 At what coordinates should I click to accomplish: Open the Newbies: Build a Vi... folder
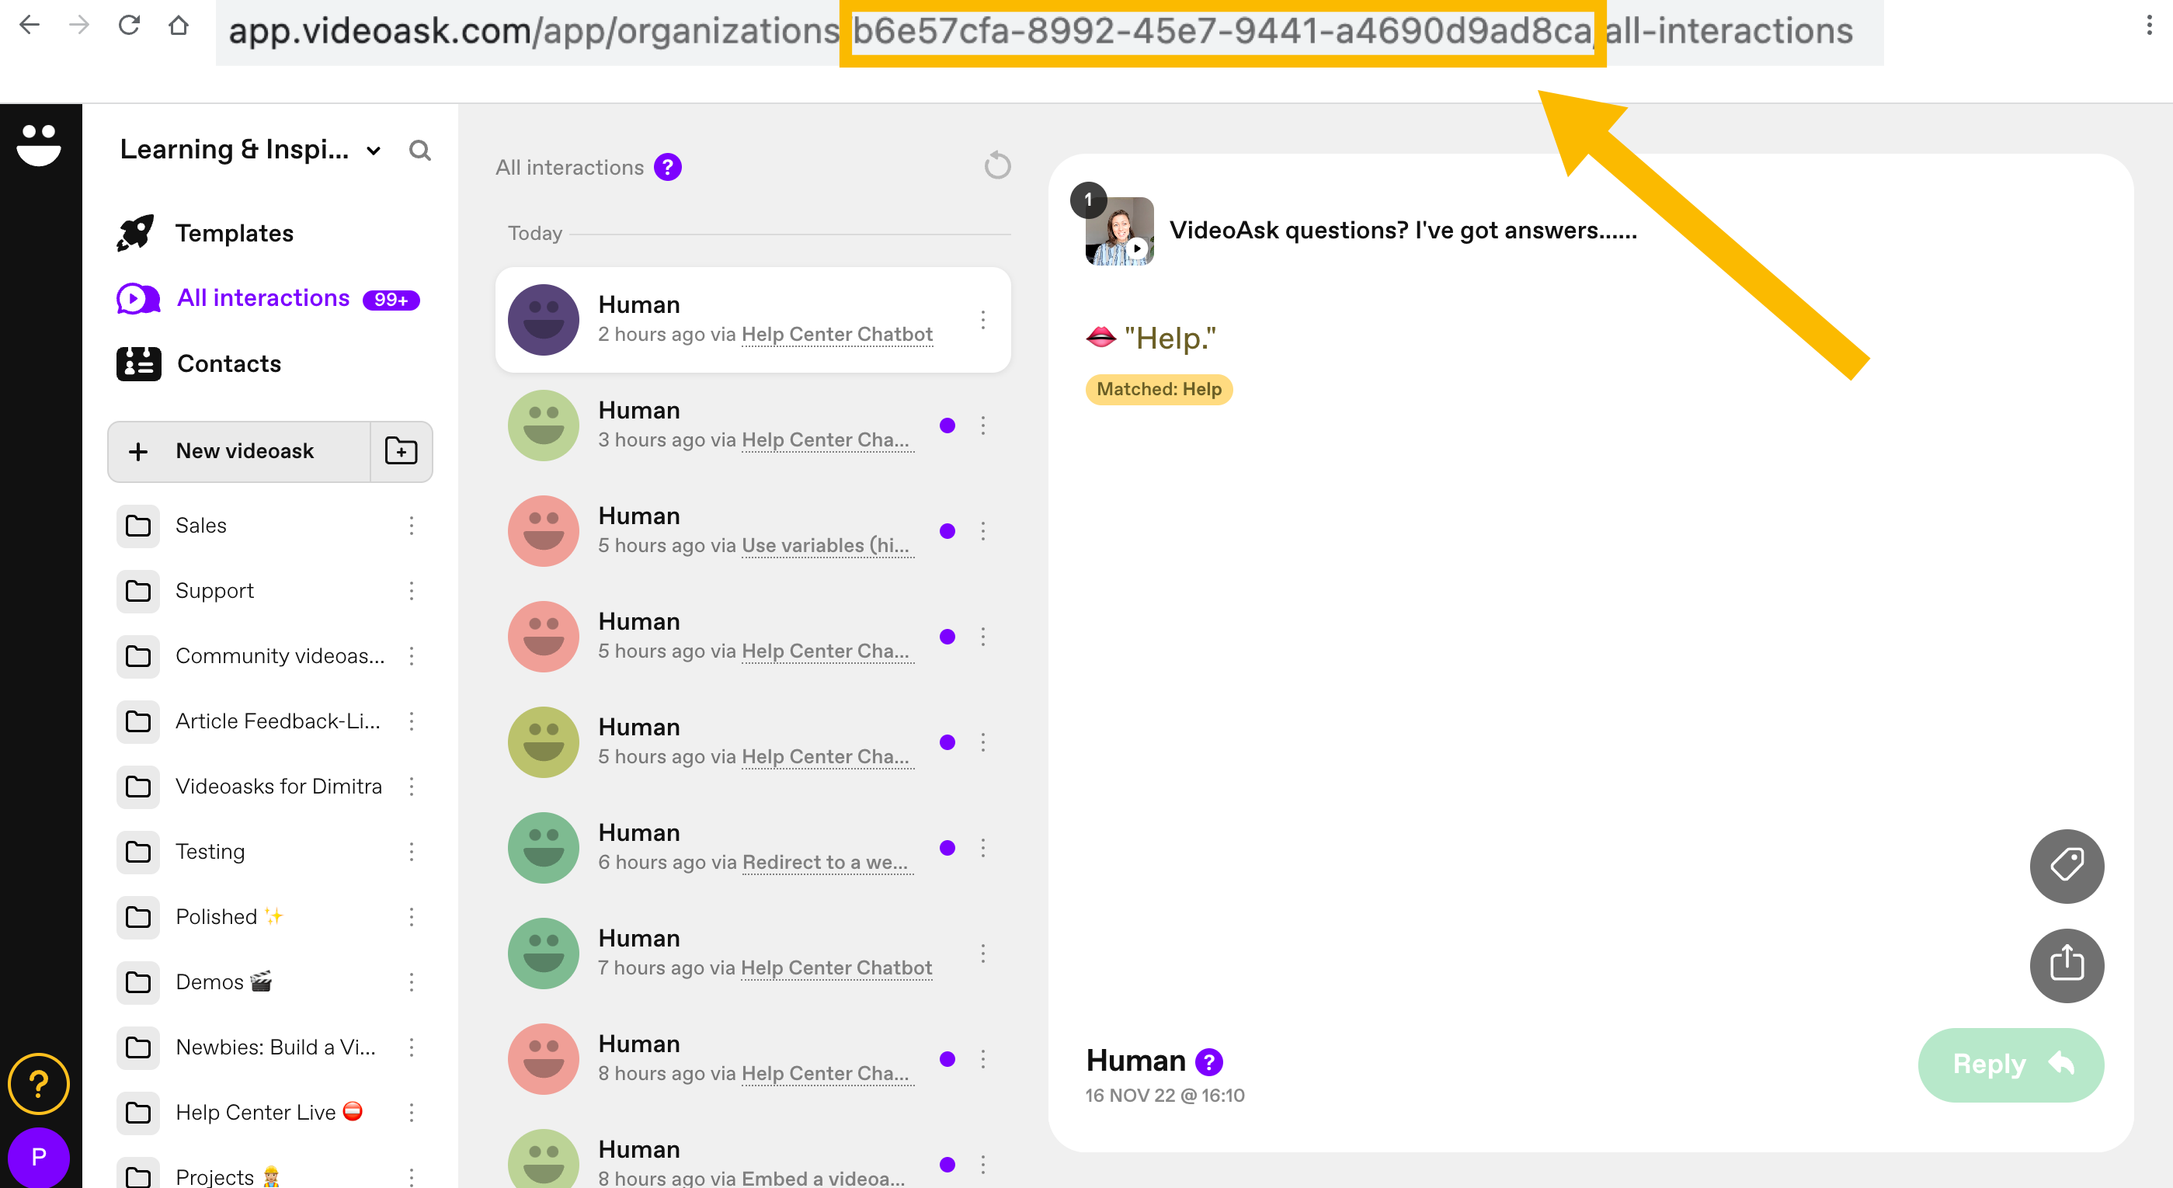click(x=275, y=1047)
